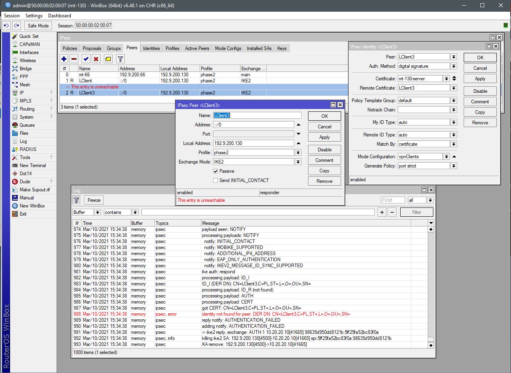Click the Copy button in IPsec Peer dialog
The width and height of the screenshot is (511, 373).
tap(325, 171)
